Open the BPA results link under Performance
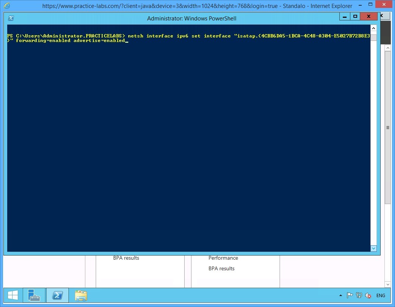 (x=221, y=268)
